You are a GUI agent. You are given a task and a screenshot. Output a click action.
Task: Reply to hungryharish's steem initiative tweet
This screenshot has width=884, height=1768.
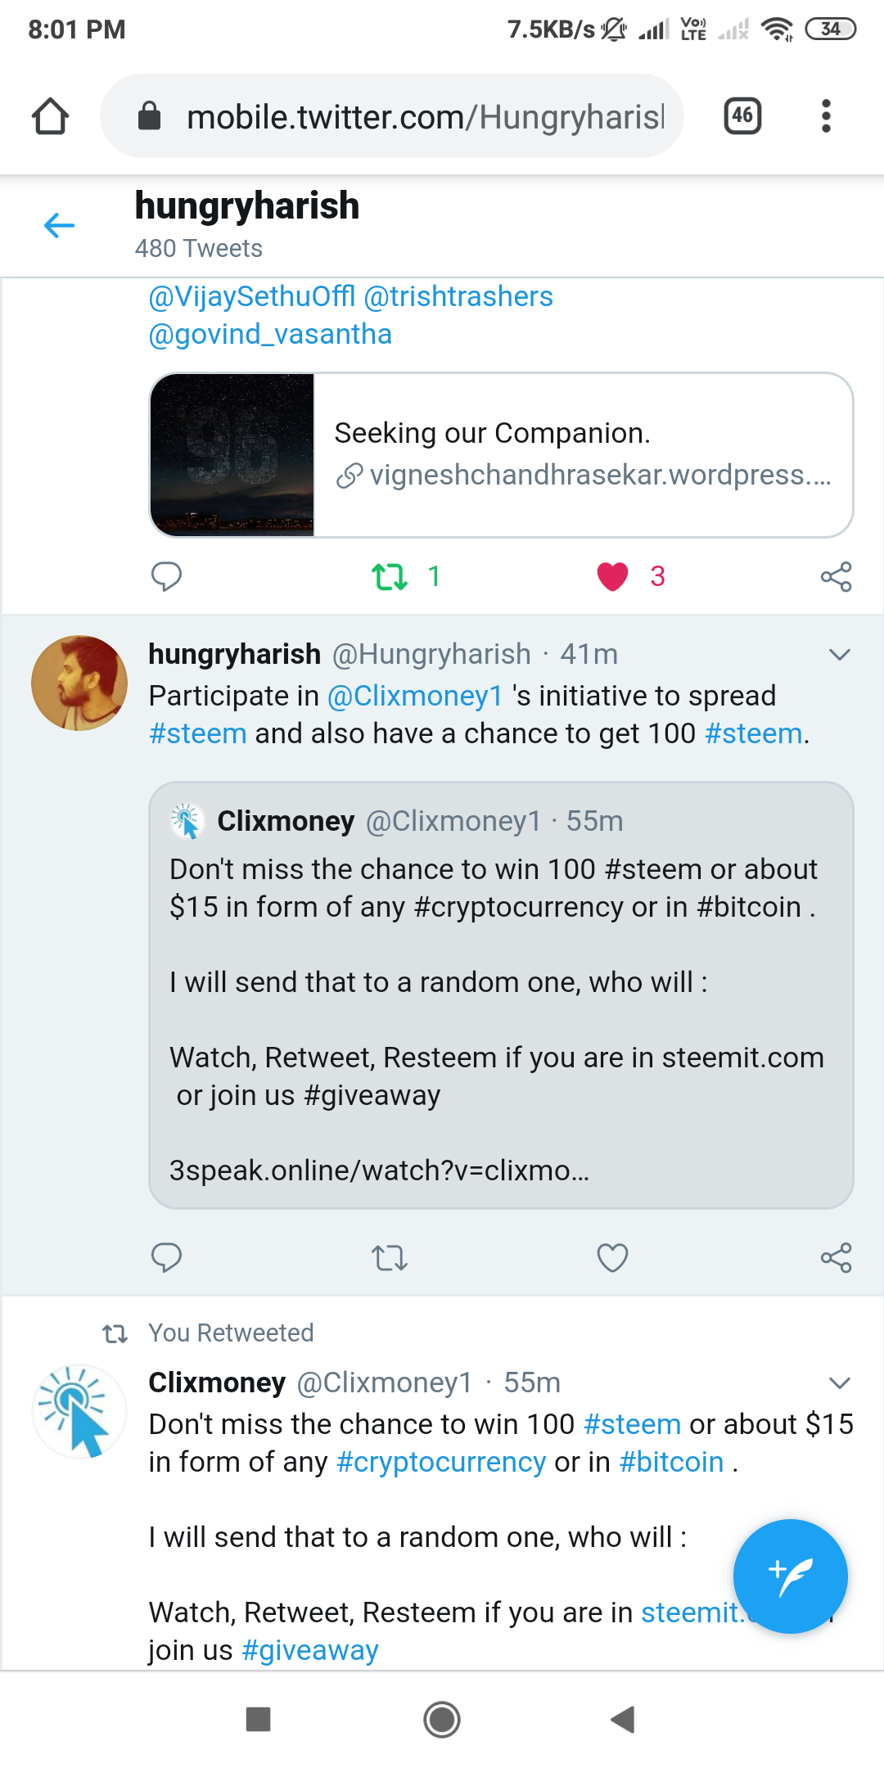[x=166, y=1257]
